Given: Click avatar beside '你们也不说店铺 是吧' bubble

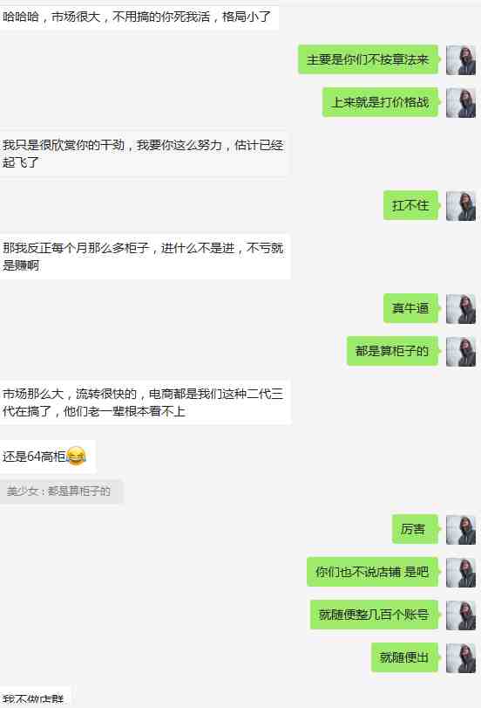Looking at the screenshot, I should click(x=461, y=572).
